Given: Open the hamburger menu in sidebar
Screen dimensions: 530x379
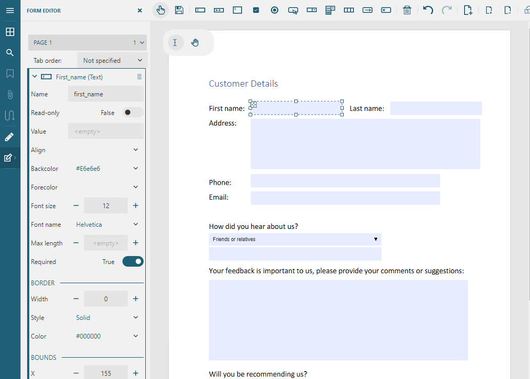Looking at the screenshot, I should pyautogui.click(x=10, y=11).
